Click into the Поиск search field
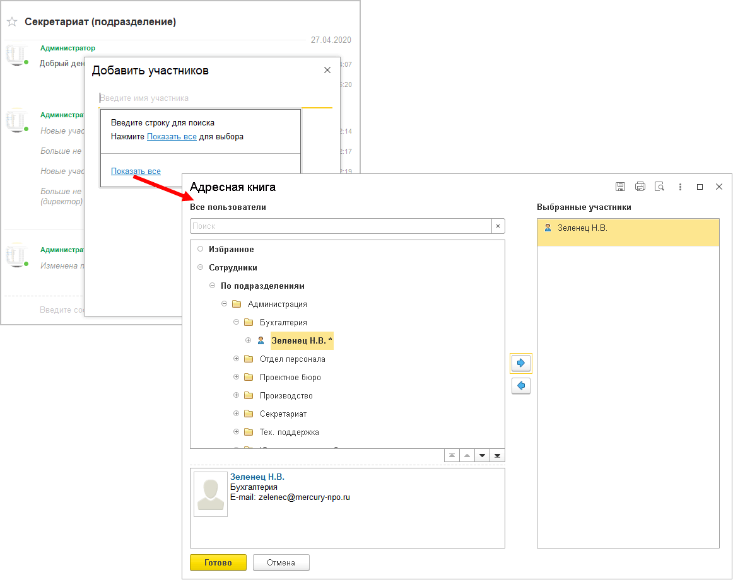Image resolution: width=733 pixels, height=580 pixels. pos(341,226)
